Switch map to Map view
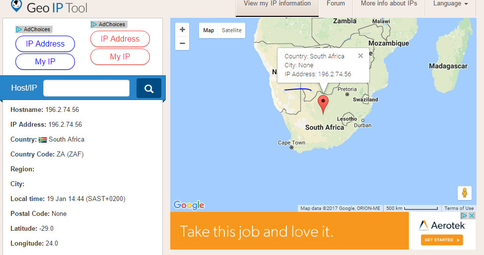The width and height of the screenshot is (484, 255). 208,30
